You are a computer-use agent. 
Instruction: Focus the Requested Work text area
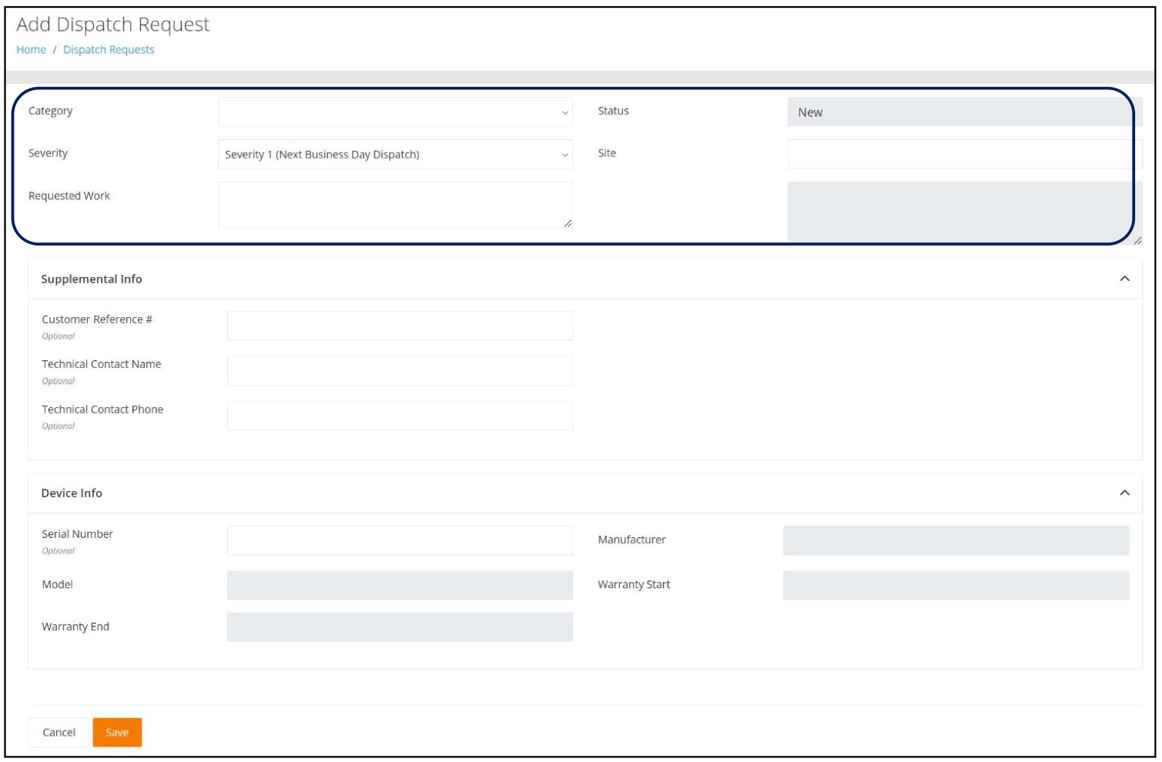[395, 205]
